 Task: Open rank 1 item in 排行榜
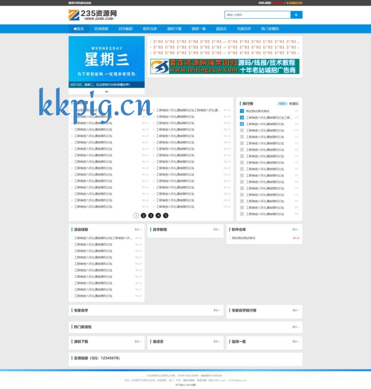click(x=257, y=111)
